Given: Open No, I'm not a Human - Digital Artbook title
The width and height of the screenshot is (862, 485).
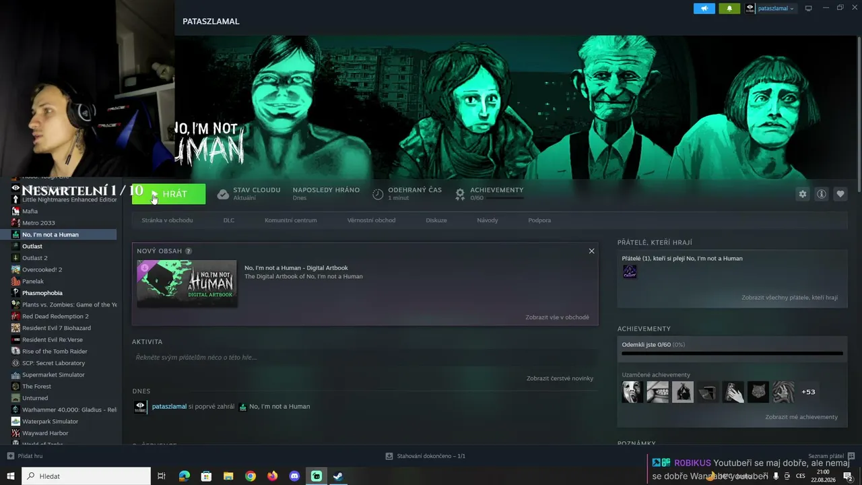Looking at the screenshot, I should (x=296, y=267).
